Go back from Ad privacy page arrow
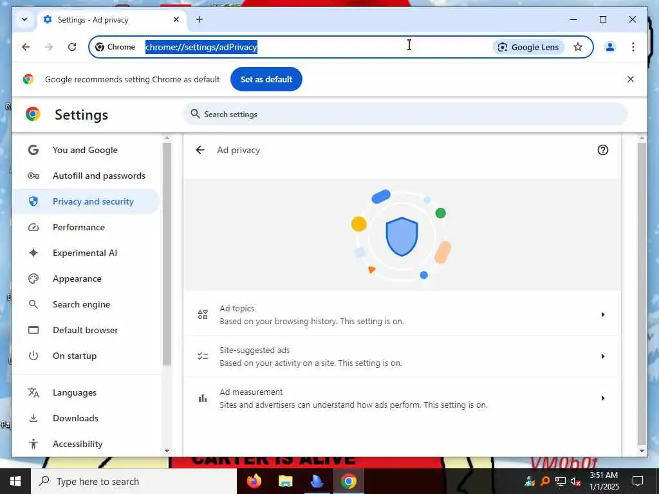 [x=200, y=150]
